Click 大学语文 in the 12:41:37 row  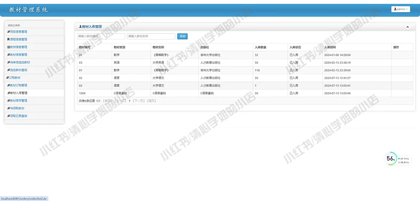(x=158, y=78)
